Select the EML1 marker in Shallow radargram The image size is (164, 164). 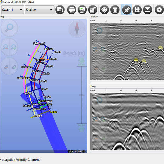coord(144,62)
